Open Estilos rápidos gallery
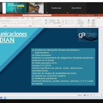This screenshot has height=103, width=103. coord(63,22)
